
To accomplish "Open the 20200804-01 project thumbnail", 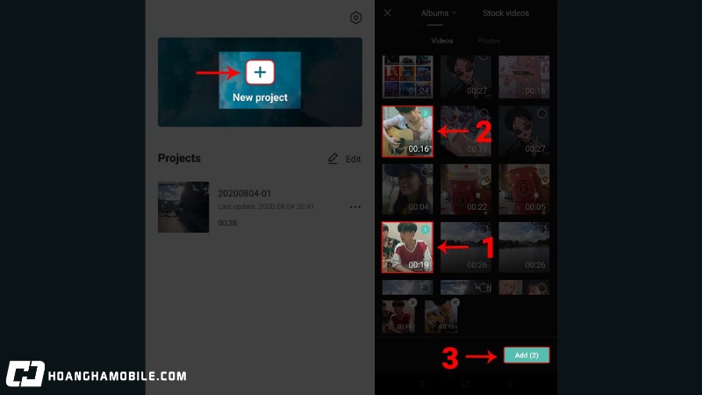I will tap(183, 207).
